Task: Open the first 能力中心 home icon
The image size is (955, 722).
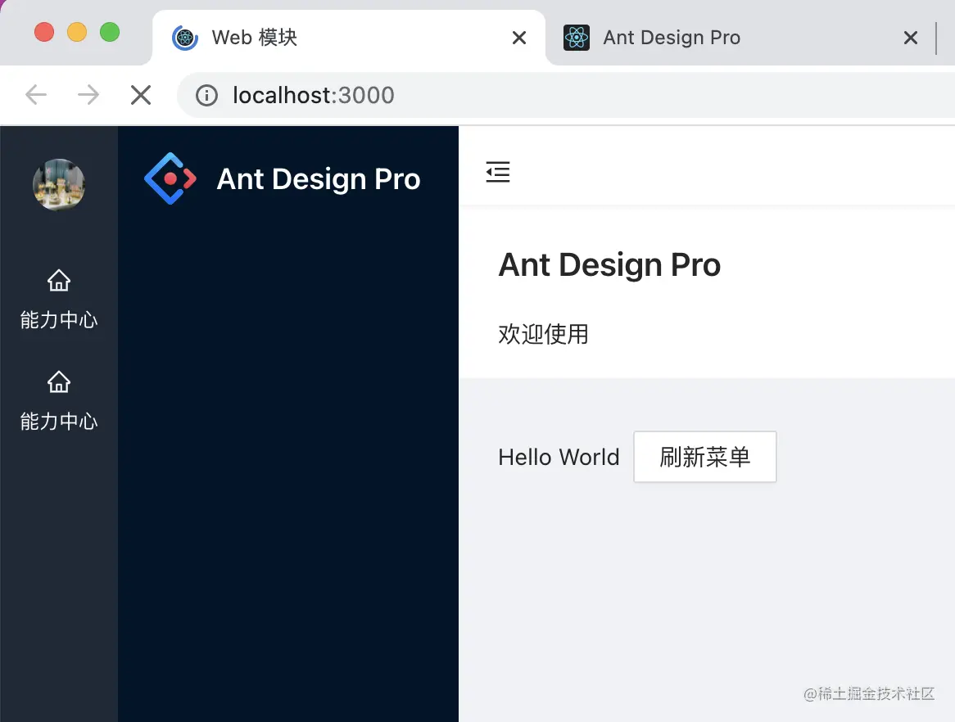Action: point(59,280)
